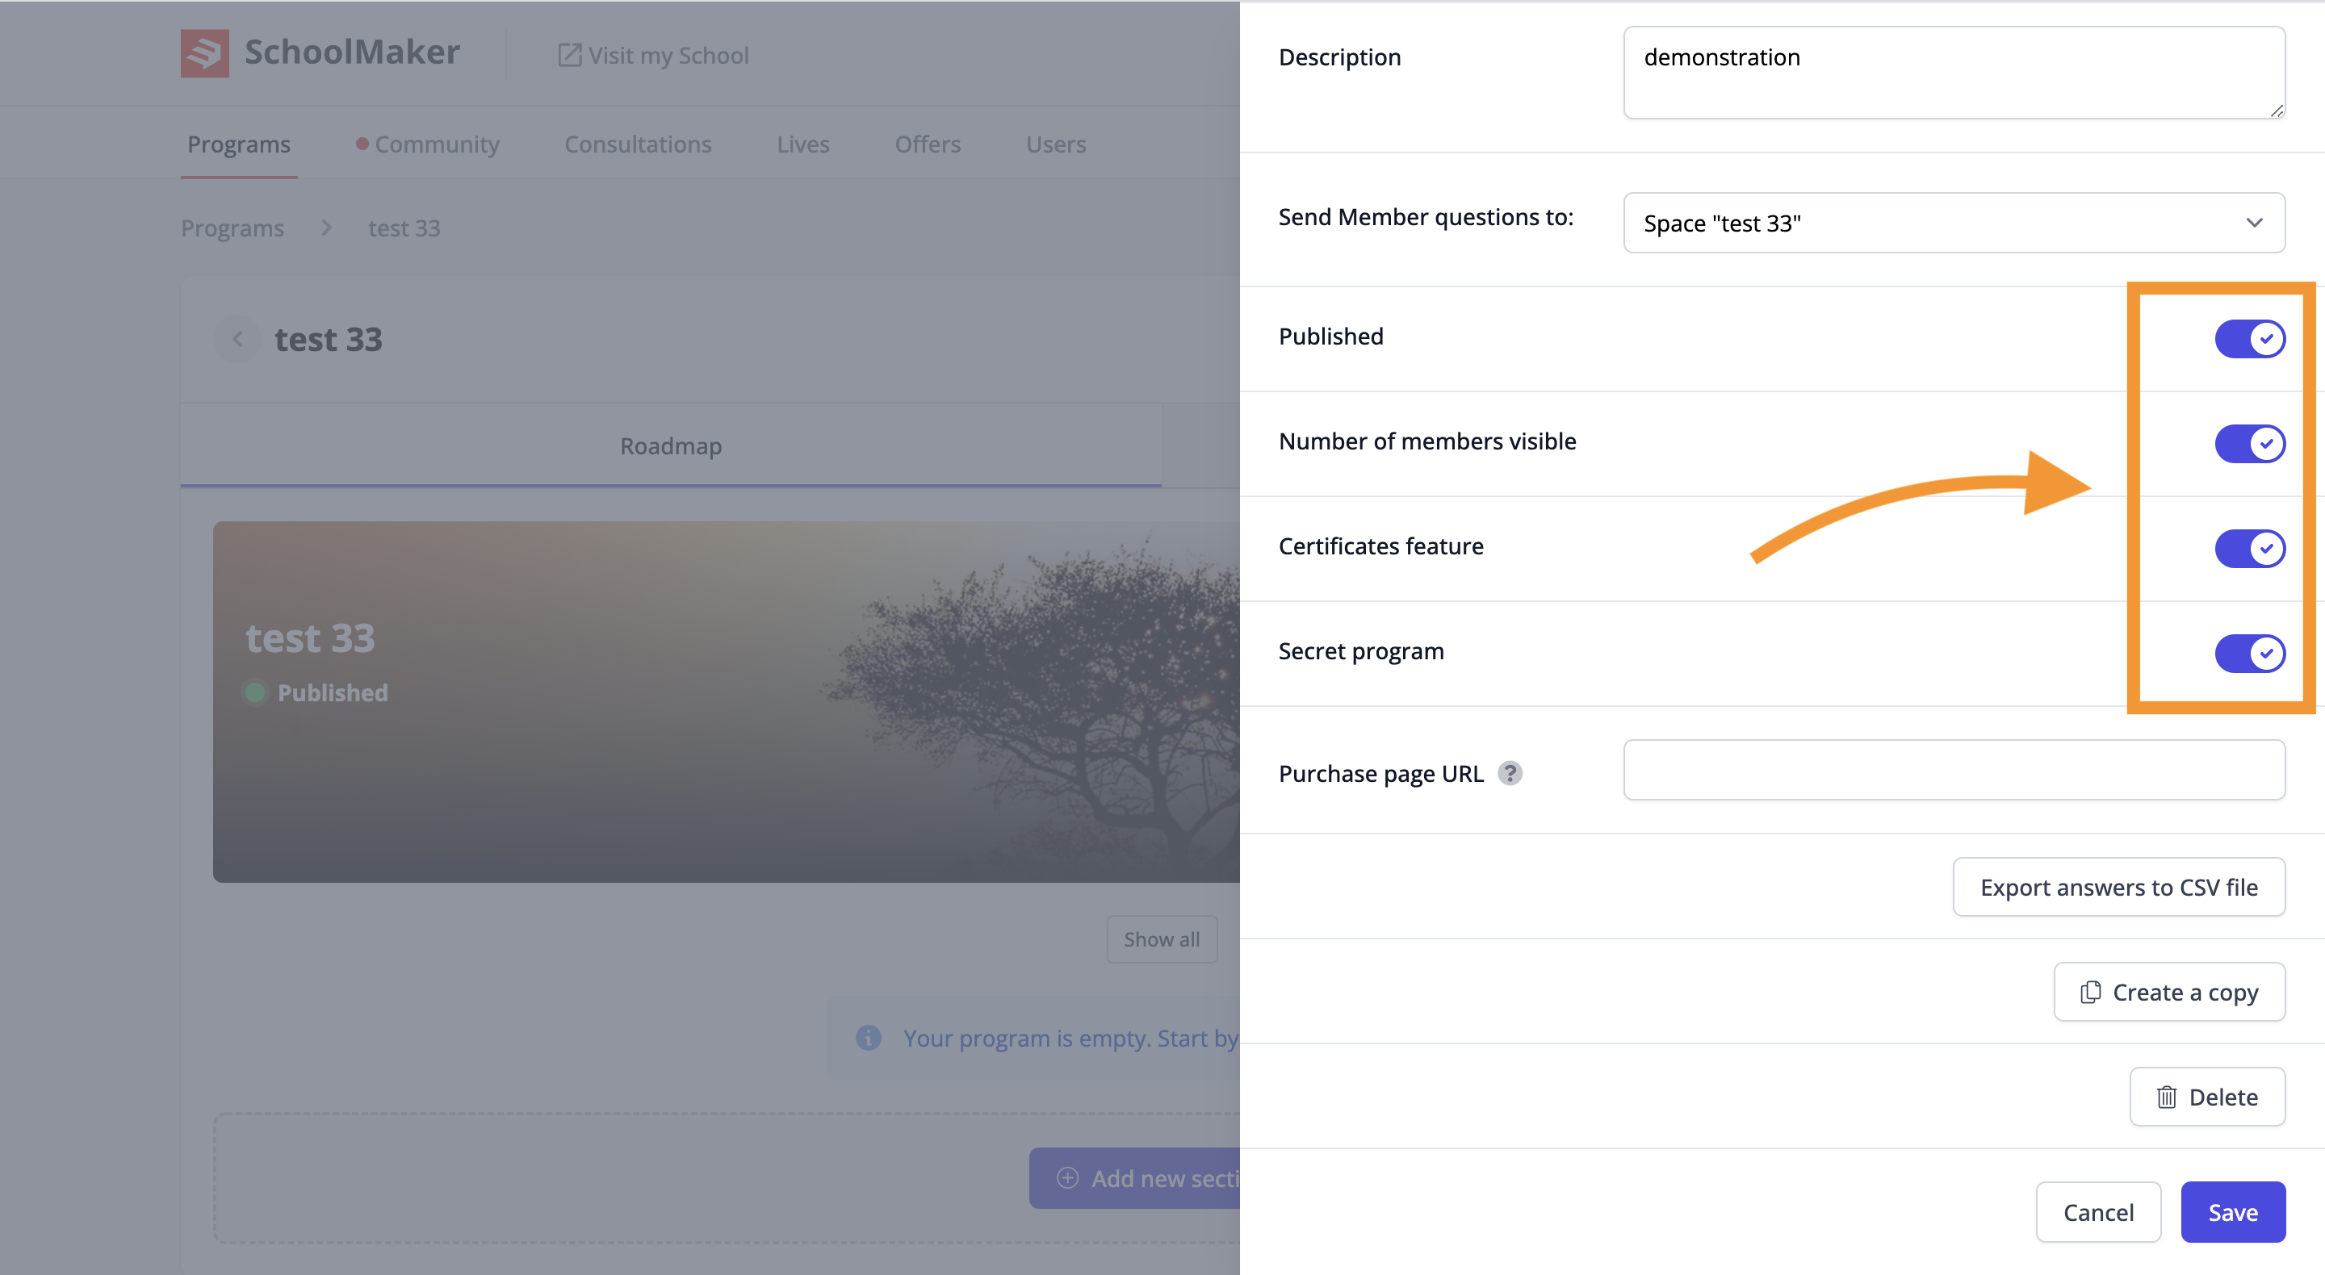Click the Certificates feature label
The image size is (2325, 1275).
tap(1381, 546)
